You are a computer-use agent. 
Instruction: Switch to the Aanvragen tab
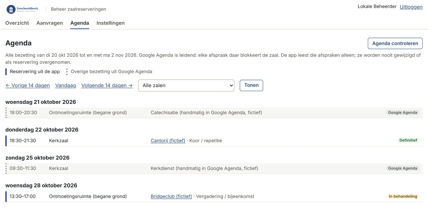click(x=49, y=23)
